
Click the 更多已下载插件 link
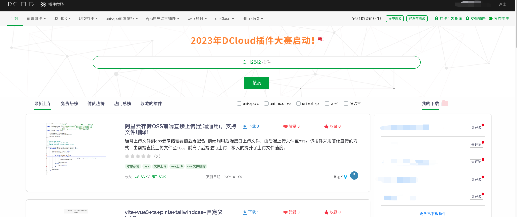pos(433,214)
